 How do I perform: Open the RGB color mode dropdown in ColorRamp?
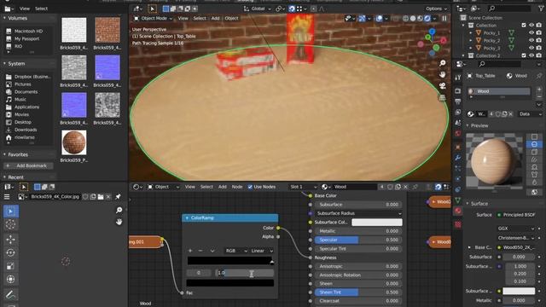click(x=236, y=251)
